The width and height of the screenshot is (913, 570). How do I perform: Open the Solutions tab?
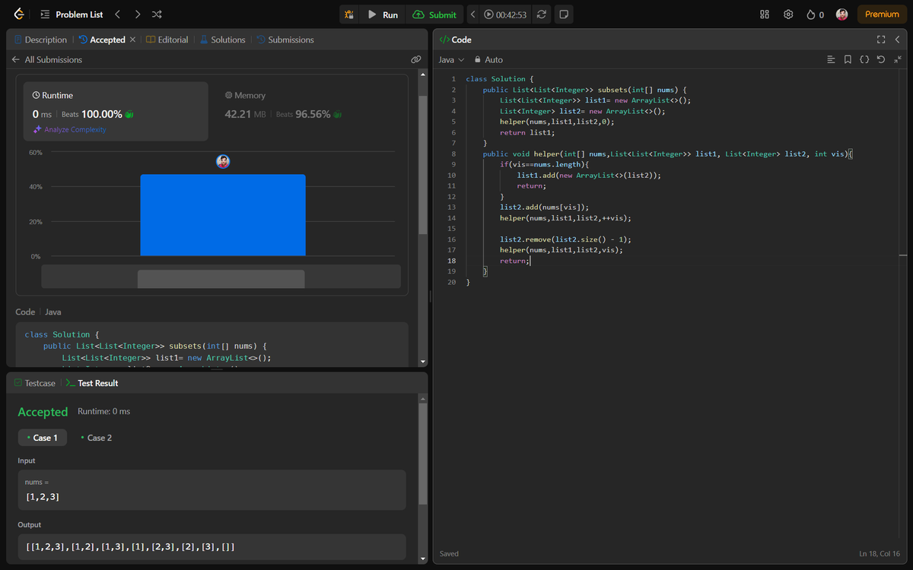tap(222, 40)
